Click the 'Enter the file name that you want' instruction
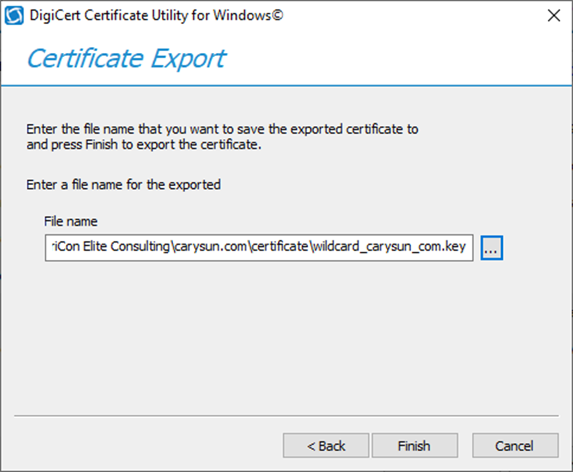 click(x=222, y=129)
